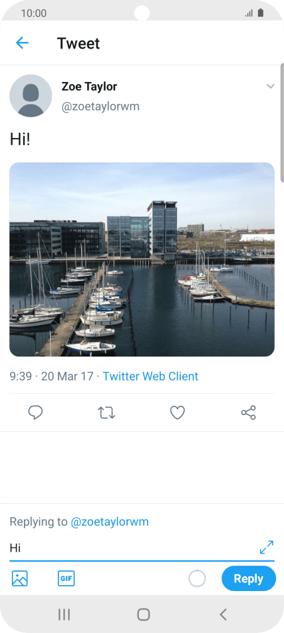Image resolution: width=284 pixels, height=633 pixels.
Task: Attach a photo with image icon
Action: point(20,578)
